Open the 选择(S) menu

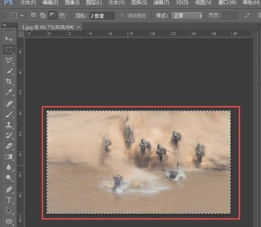(139, 3)
